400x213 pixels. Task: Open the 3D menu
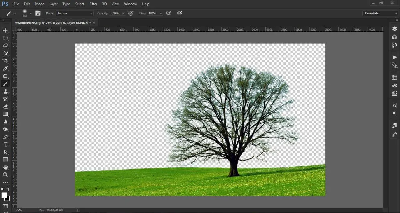click(x=104, y=4)
